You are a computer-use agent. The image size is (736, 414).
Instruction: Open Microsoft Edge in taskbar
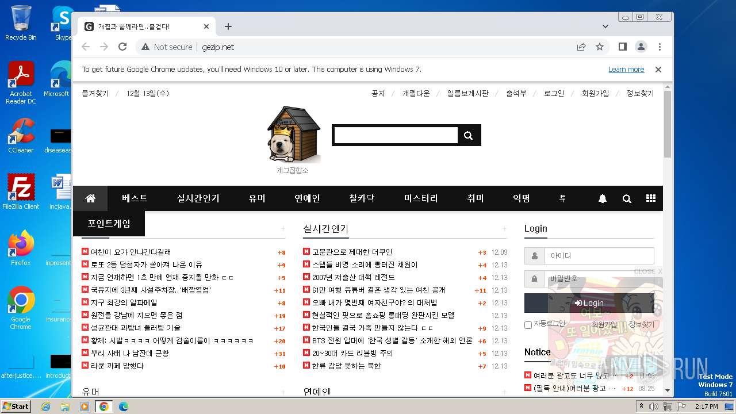123,407
